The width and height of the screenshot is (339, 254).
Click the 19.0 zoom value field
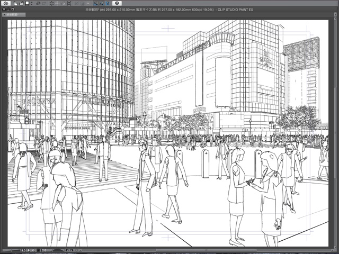point(23,250)
